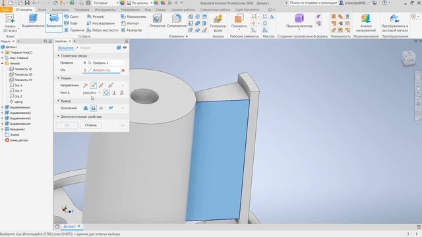Expand the Выдавливание1 tree node
The height and width of the screenshot is (237, 422).
3,107
